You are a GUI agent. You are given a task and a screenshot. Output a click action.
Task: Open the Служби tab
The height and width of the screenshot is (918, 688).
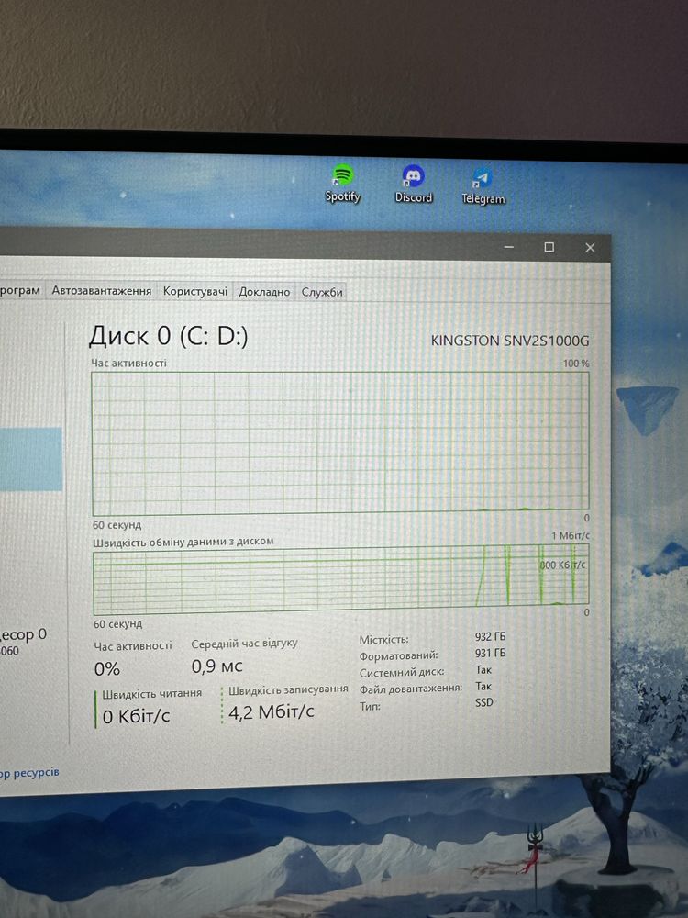coord(322,292)
